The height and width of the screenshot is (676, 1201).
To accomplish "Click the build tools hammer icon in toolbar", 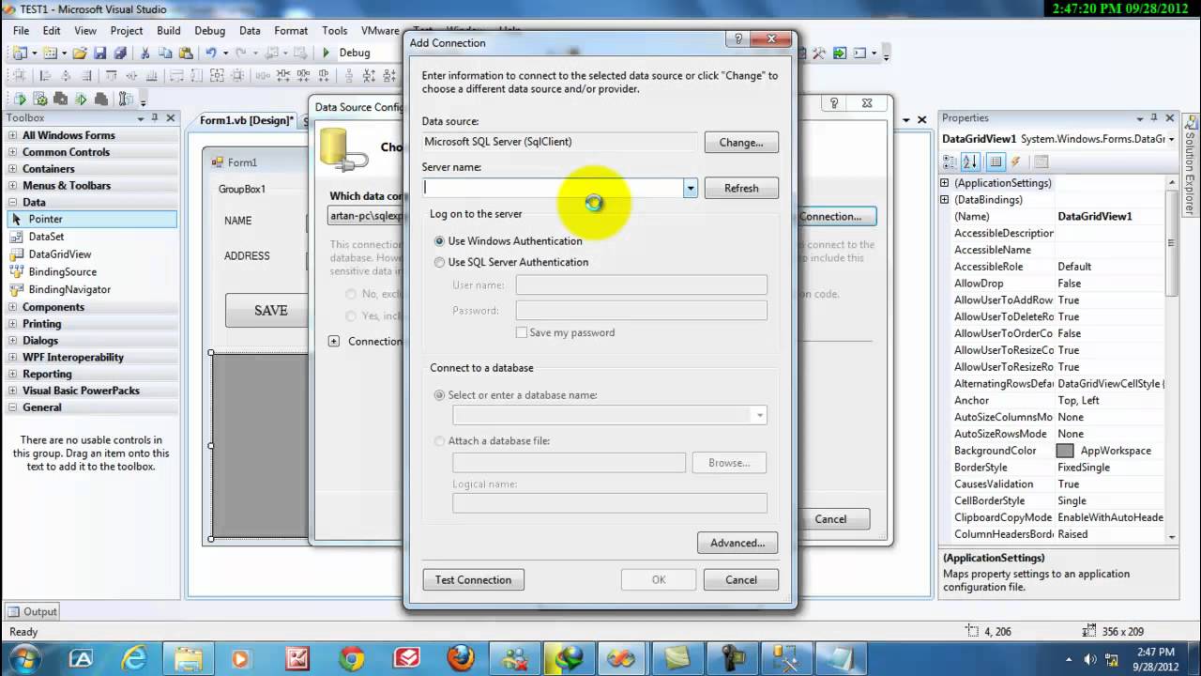I will [x=819, y=54].
